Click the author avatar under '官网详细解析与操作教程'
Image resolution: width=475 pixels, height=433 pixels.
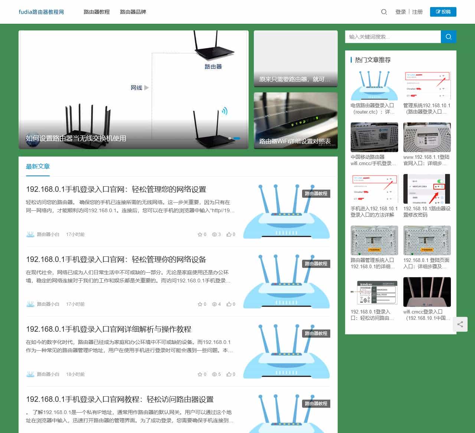(x=30, y=374)
